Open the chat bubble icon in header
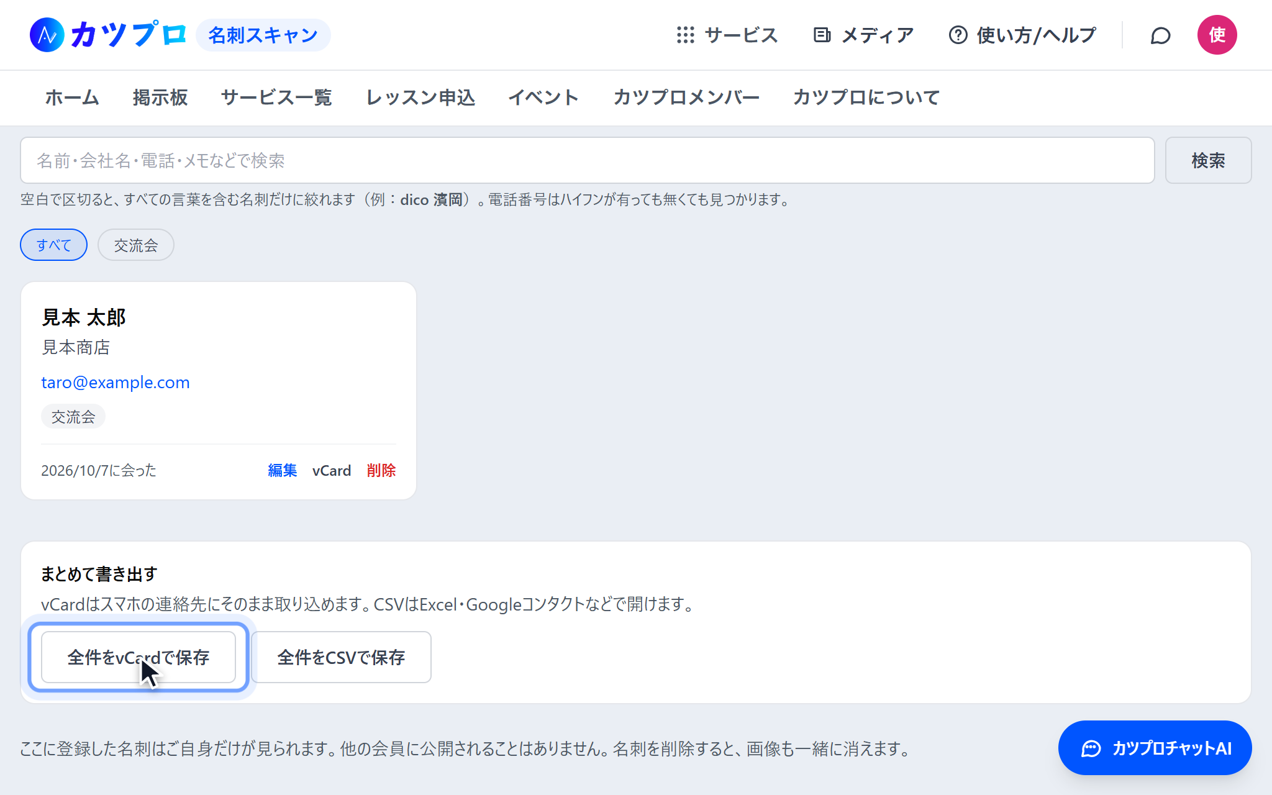1272x795 pixels. pos(1160,35)
